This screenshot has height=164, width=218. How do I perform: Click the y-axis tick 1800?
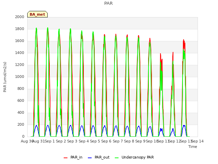20,29
